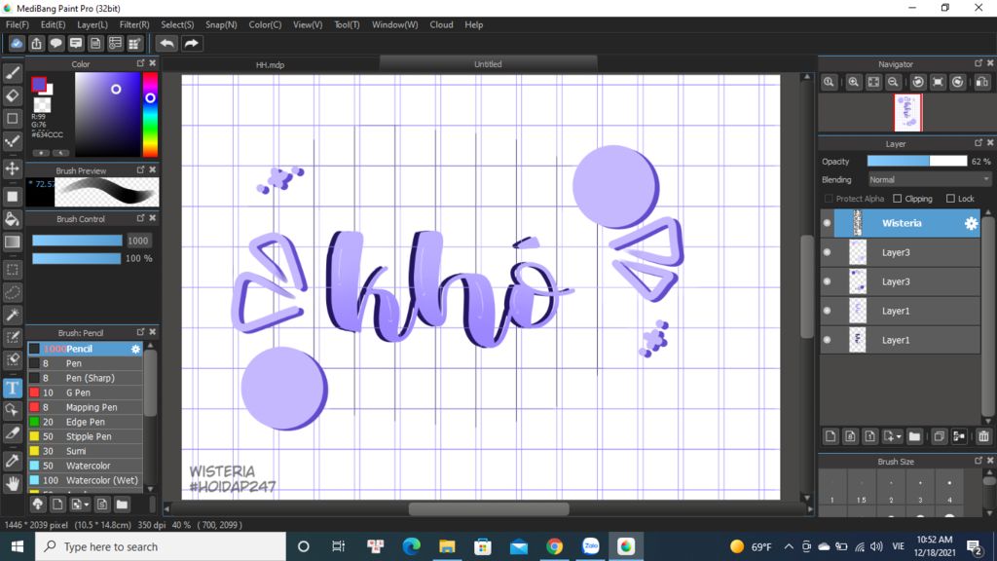Viewport: 997px width, 561px height.
Task: Select the Lasso tool
Action: click(x=12, y=292)
